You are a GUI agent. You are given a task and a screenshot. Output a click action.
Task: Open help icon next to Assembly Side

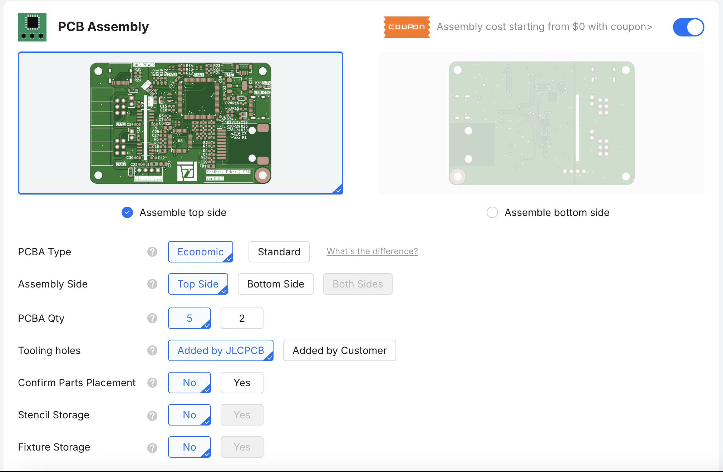(x=152, y=284)
